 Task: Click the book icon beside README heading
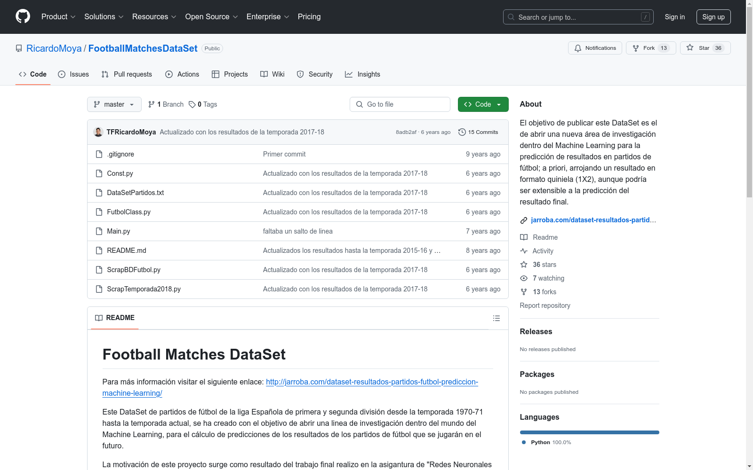pyautogui.click(x=99, y=318)
